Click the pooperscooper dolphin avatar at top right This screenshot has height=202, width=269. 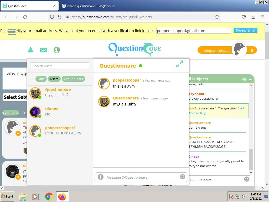tap(239, 49)
